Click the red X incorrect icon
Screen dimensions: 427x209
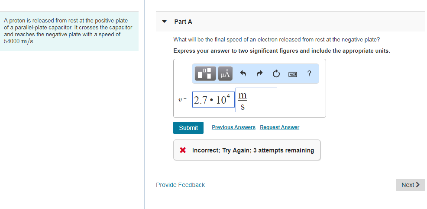pos(183,150)
